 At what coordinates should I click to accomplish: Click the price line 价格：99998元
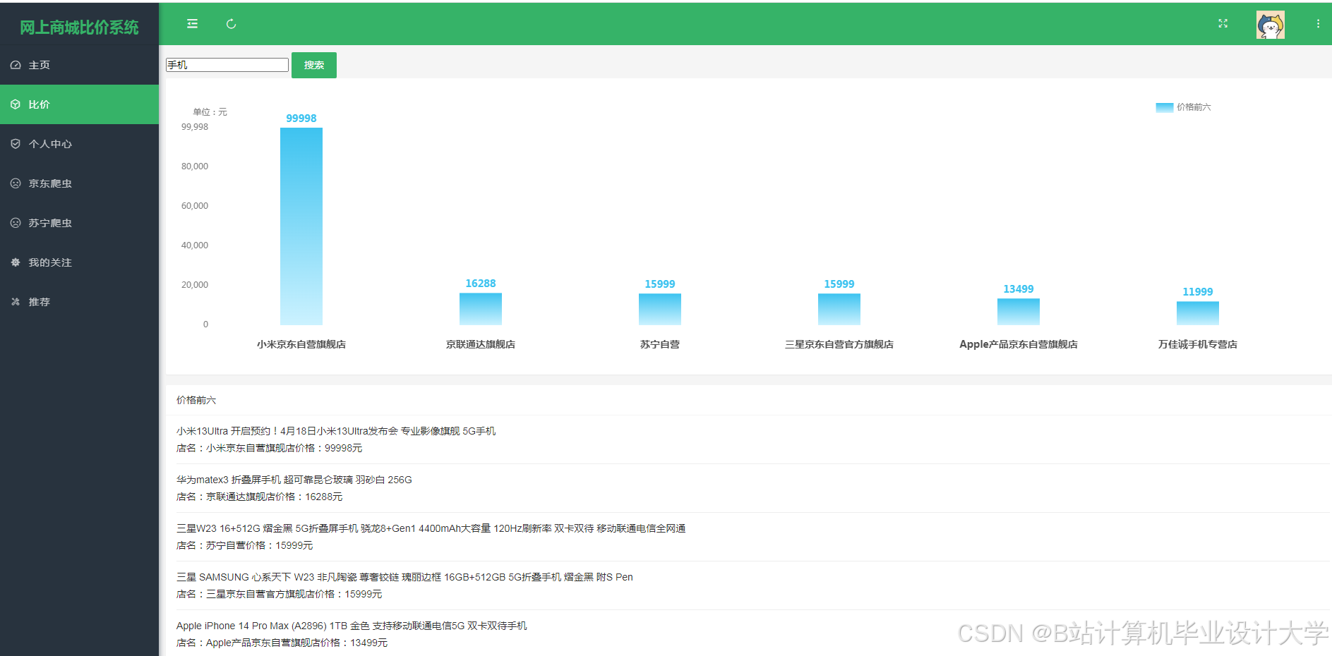tap(270, 448)
